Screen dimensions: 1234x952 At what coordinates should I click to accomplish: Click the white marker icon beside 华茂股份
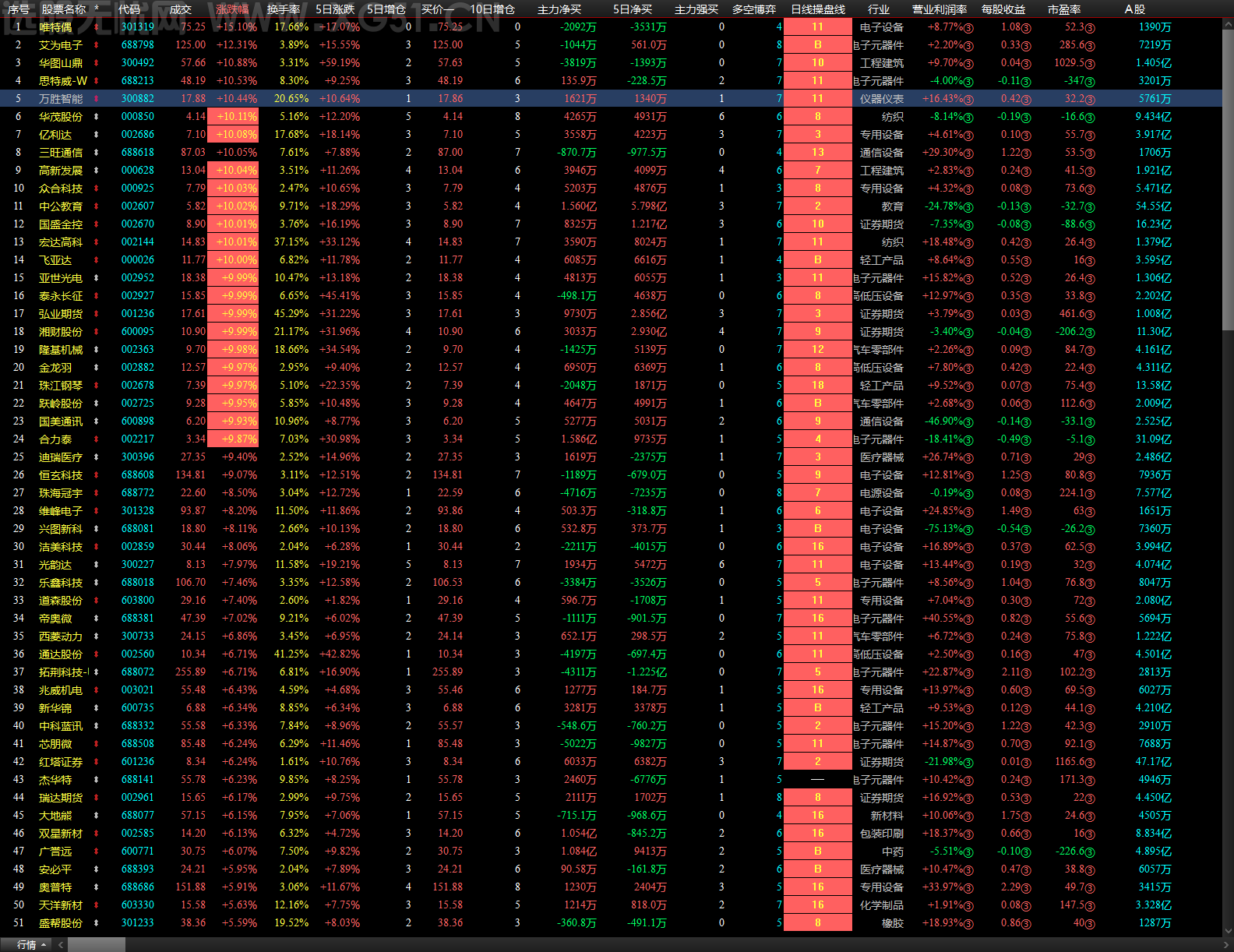[97, 117]
